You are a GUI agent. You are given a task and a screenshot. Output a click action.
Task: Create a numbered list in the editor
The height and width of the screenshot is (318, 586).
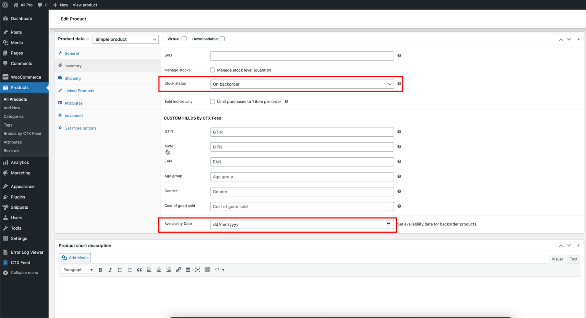[129, 270]
